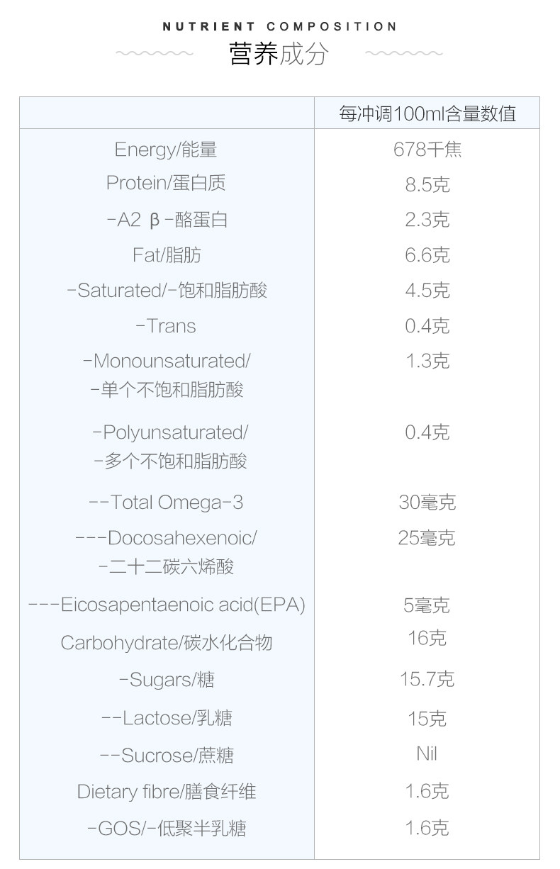Click the Fat/脂肪 value 6.6克
Screen dimensions: 560x869
[427, 255]
